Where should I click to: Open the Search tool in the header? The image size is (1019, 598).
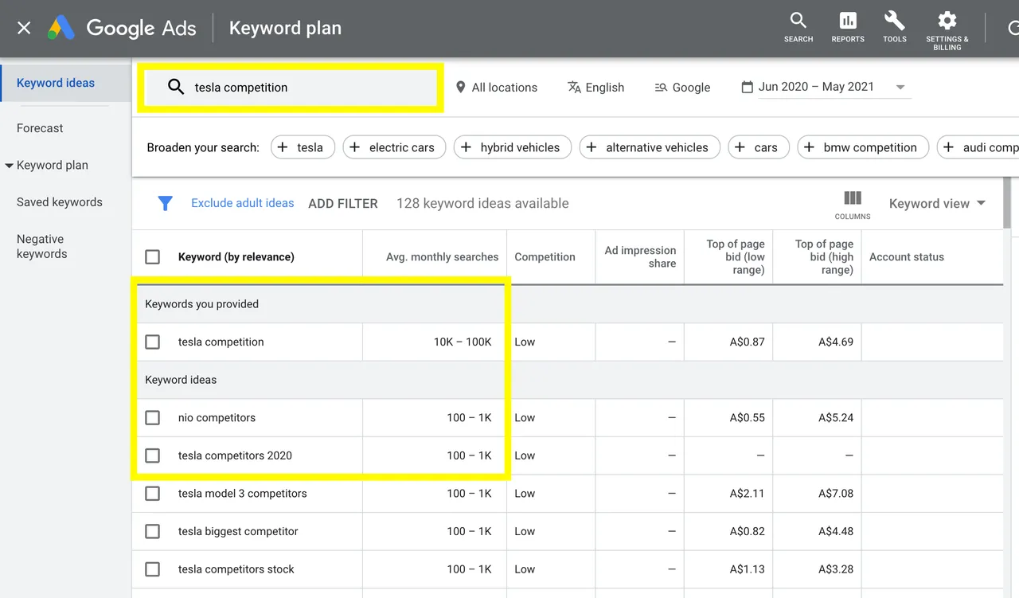pos(798,27)
